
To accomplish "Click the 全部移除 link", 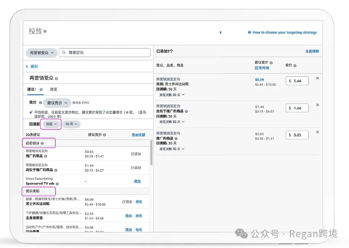I will click(312, 51).
